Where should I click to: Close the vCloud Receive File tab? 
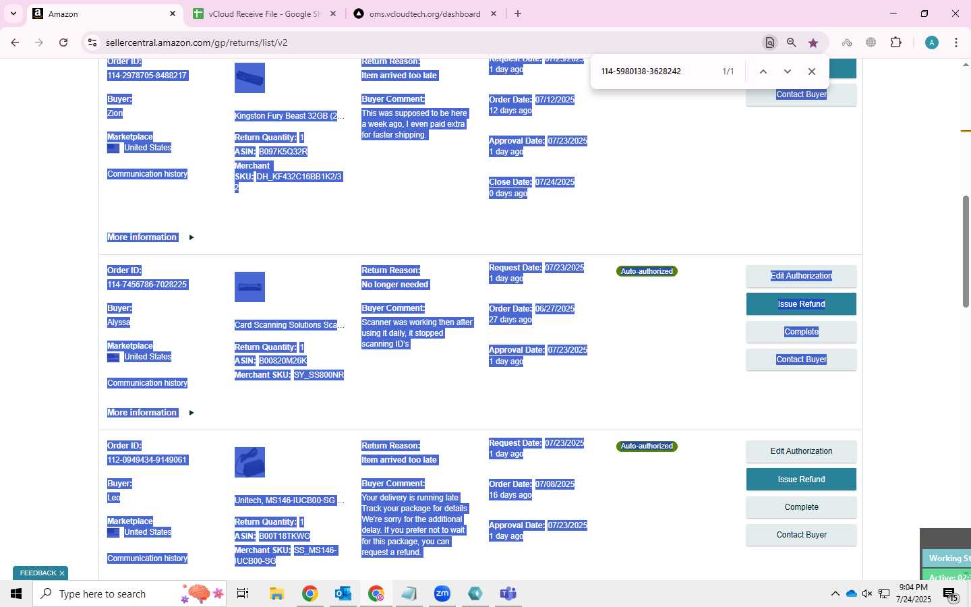click(333, 13)
